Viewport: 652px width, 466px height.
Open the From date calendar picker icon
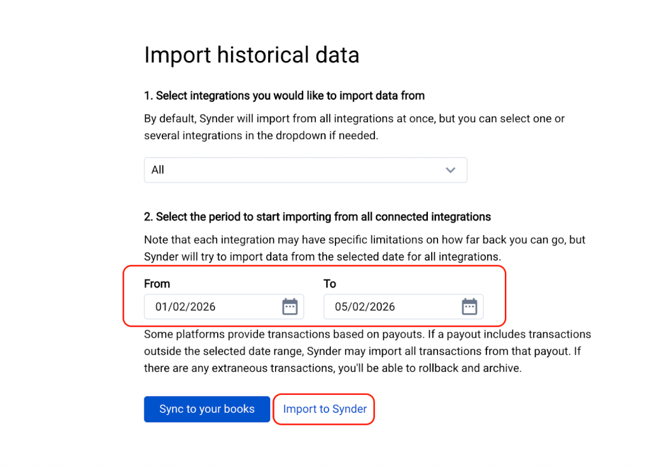click(x=290, y=306)
